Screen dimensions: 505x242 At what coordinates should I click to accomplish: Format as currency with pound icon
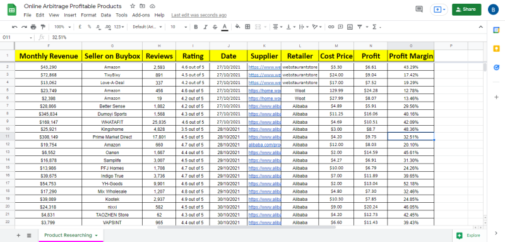point(80,27)
